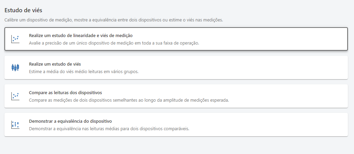Click the scatter icon beside 'Compare as leituras dos dispositivos'
This screenshot has width=354, height=154.
tap(15, 96)
